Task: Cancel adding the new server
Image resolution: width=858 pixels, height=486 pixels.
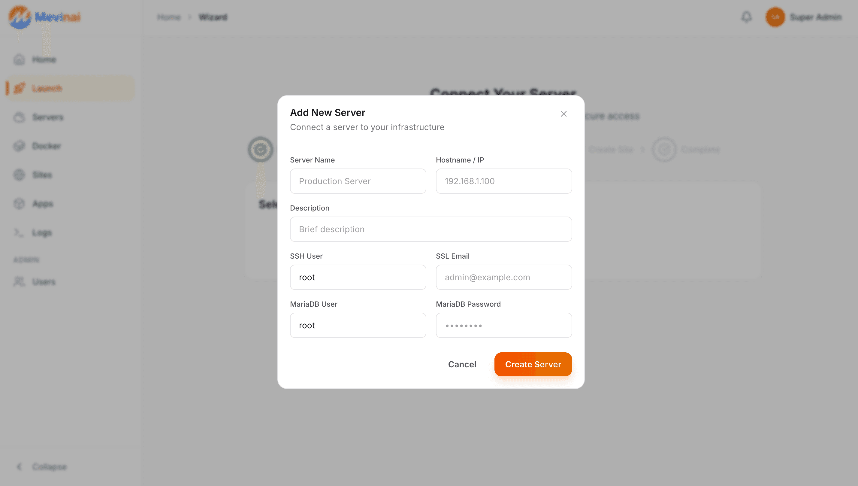Action: [462, 364]
